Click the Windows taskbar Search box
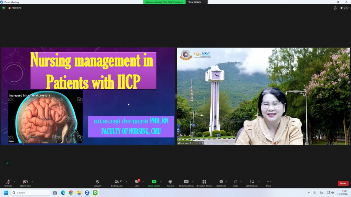 31,193
